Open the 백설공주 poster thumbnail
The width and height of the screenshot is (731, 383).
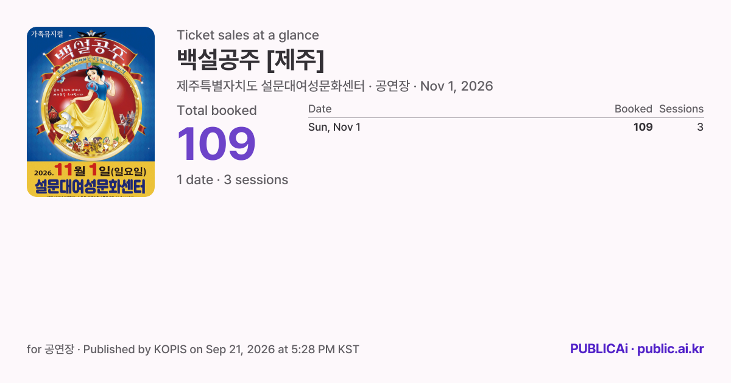coord(91,112)
